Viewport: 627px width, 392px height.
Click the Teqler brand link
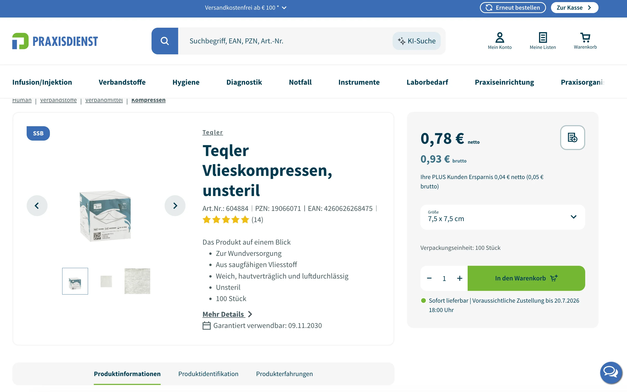pos(213,132)
